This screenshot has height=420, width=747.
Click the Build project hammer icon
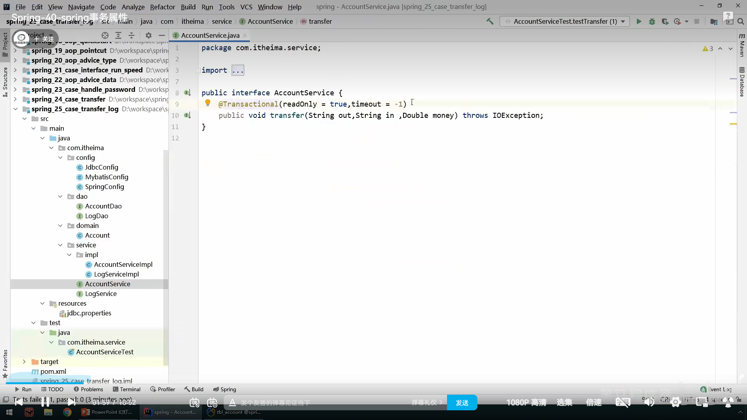point(490,21)
